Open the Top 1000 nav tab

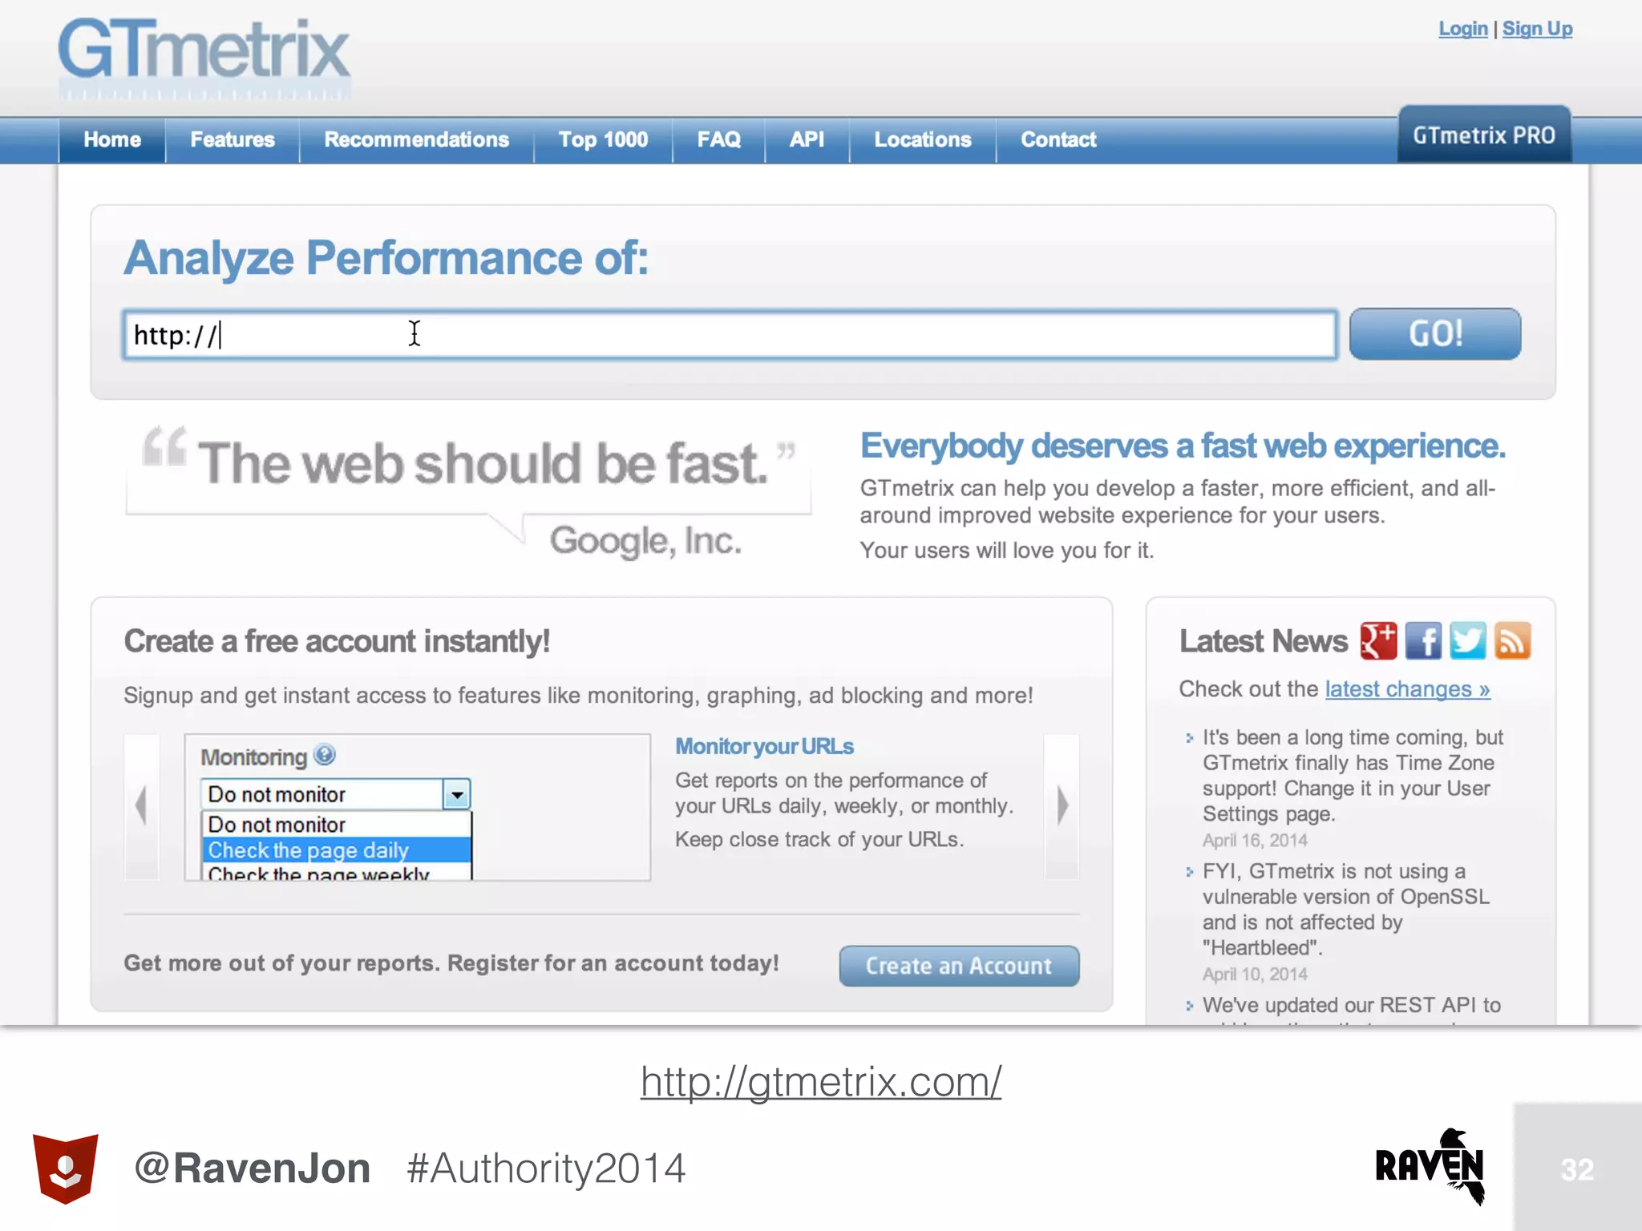coord(603,139)
